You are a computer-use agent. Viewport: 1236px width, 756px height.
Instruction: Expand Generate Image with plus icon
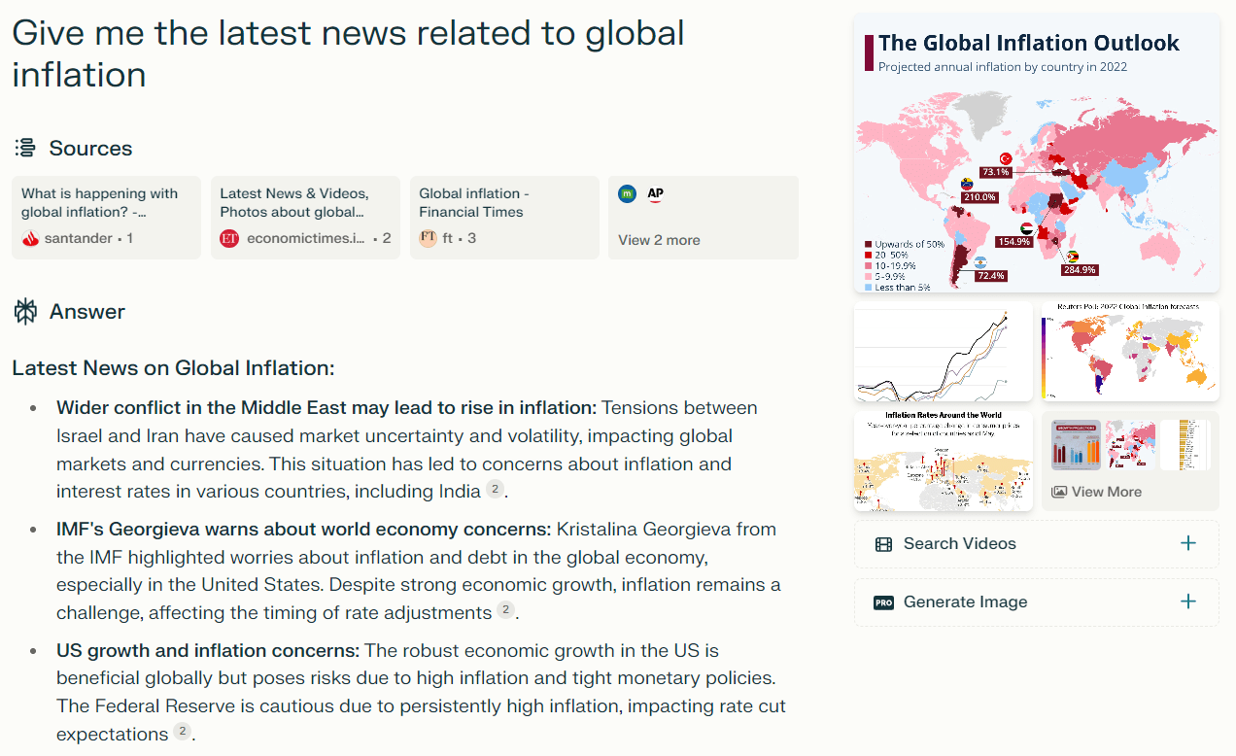tap(1187, 601)
